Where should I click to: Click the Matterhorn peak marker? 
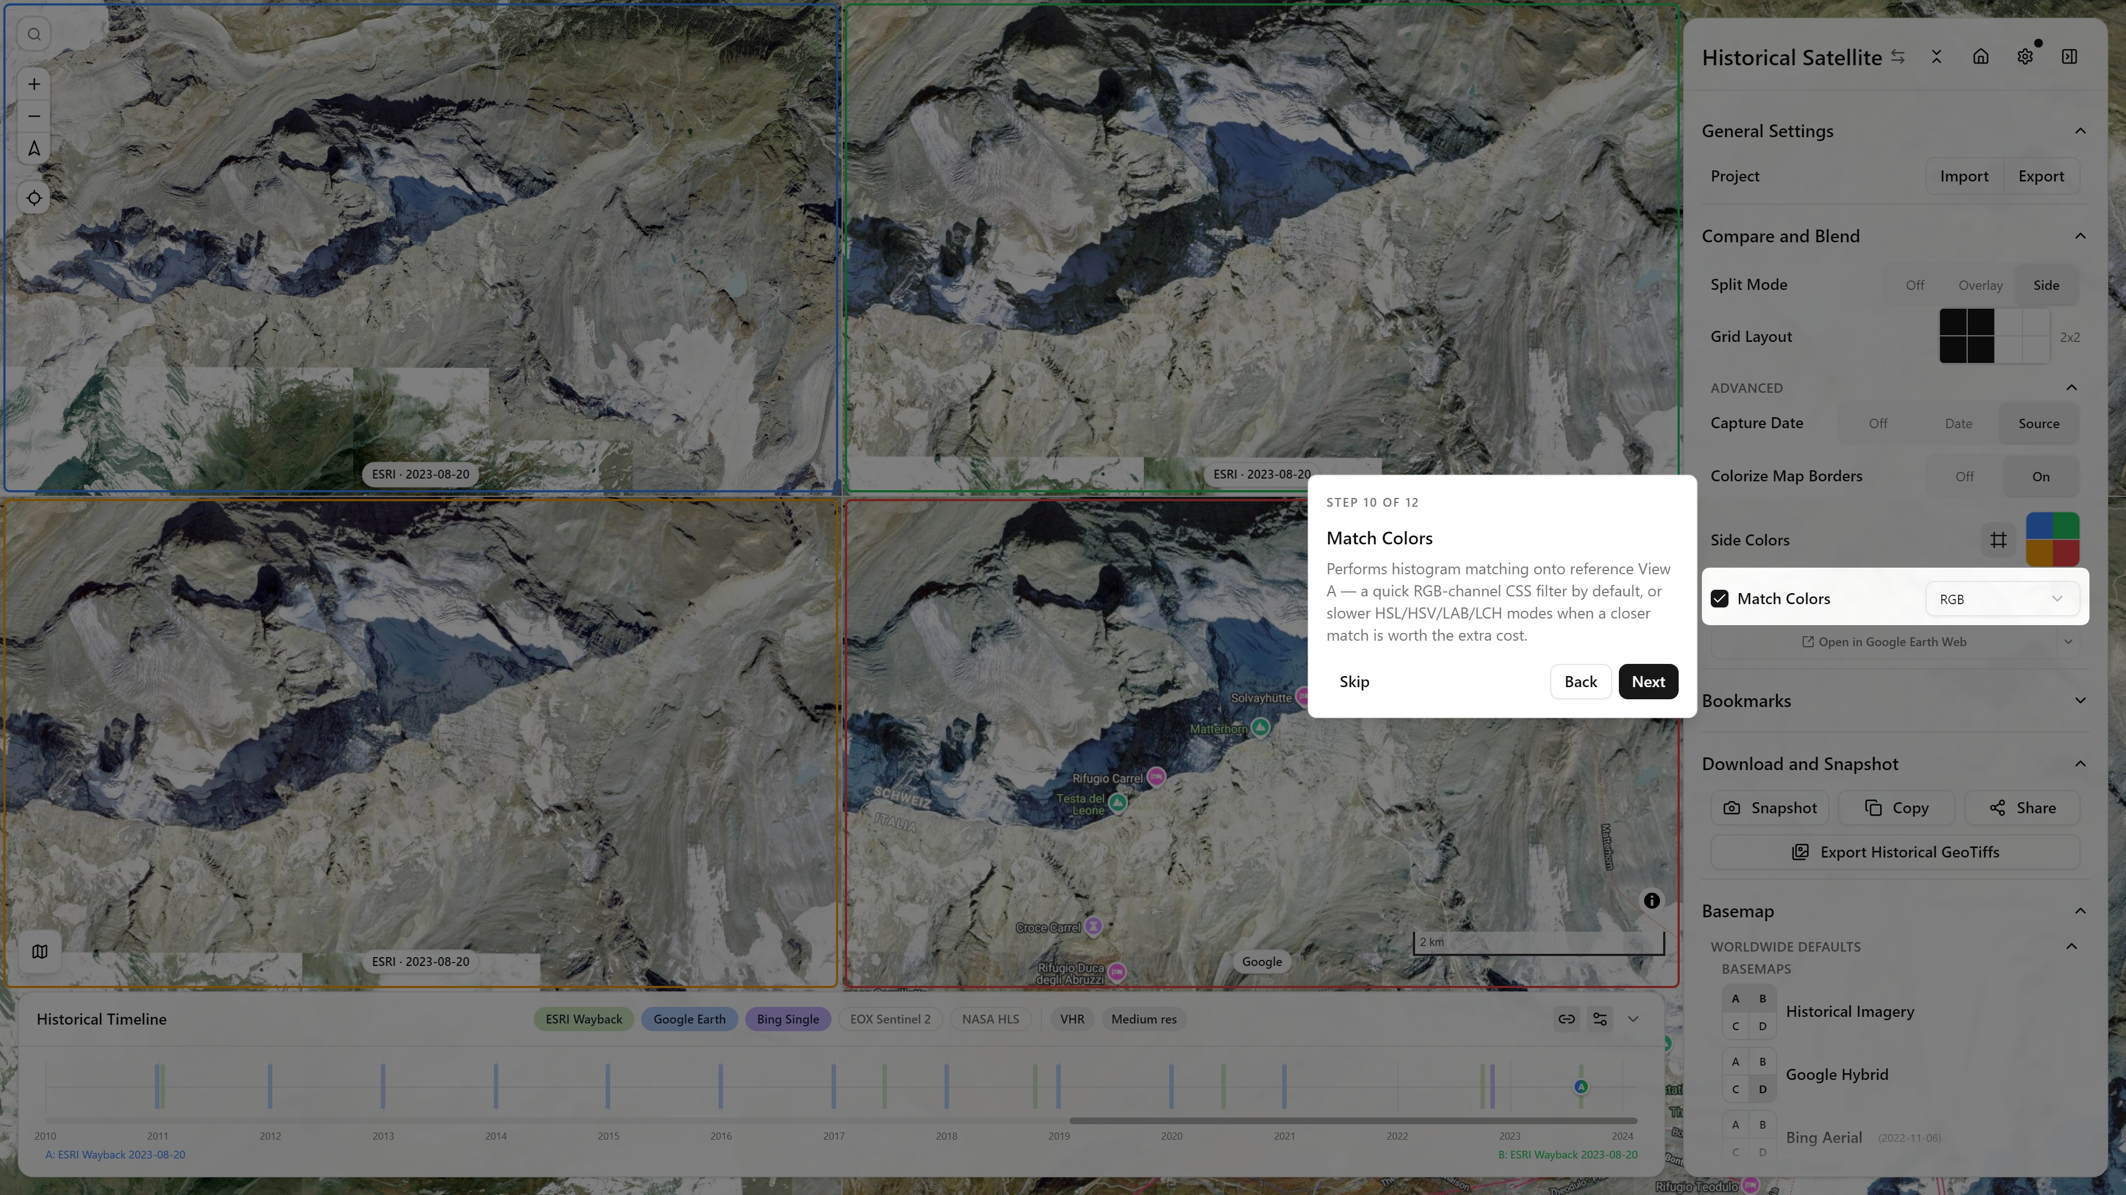point(1260,728)
